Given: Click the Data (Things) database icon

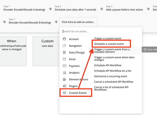Looking at the screenshot, I should pos(64,52).
